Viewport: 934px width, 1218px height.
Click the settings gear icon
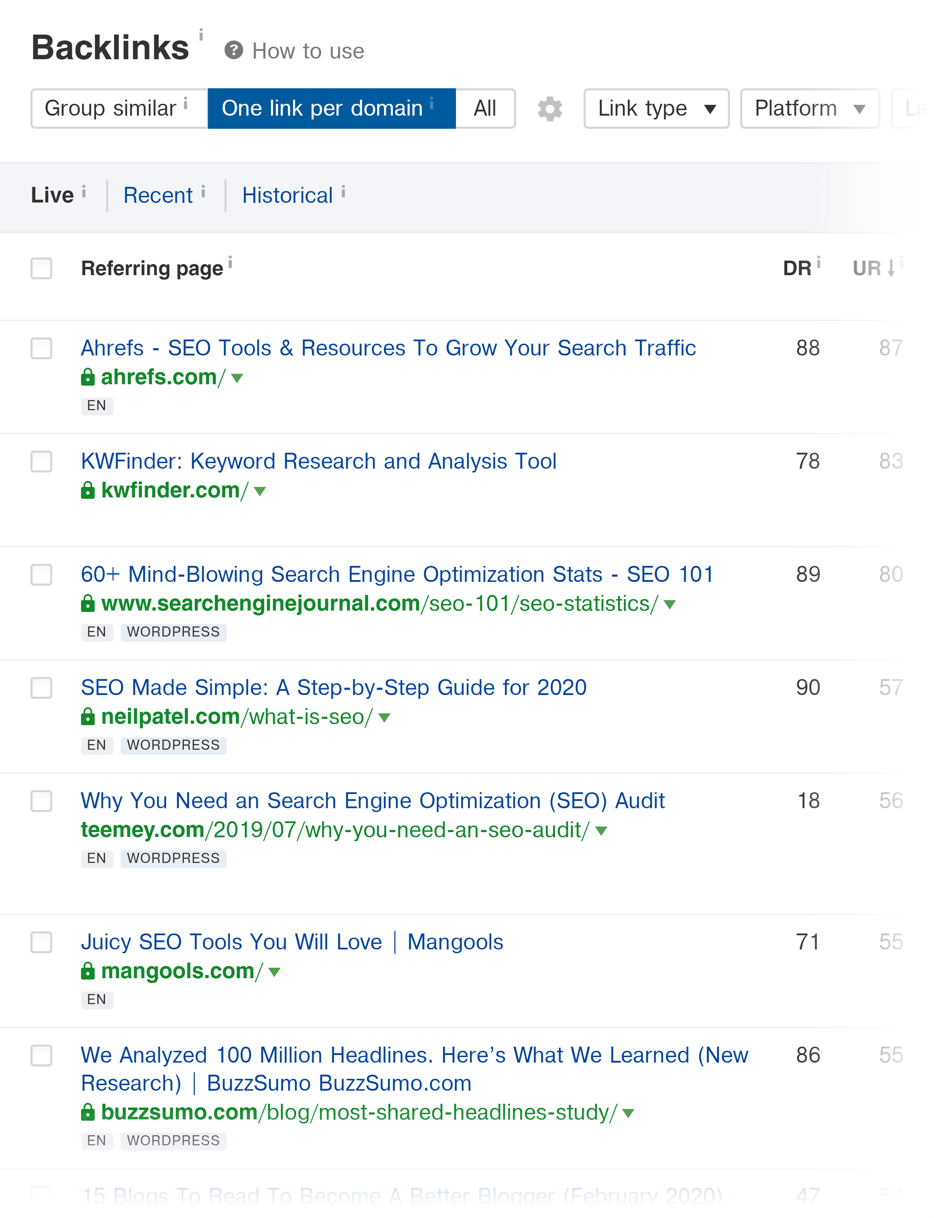click(x=549, y=108)
